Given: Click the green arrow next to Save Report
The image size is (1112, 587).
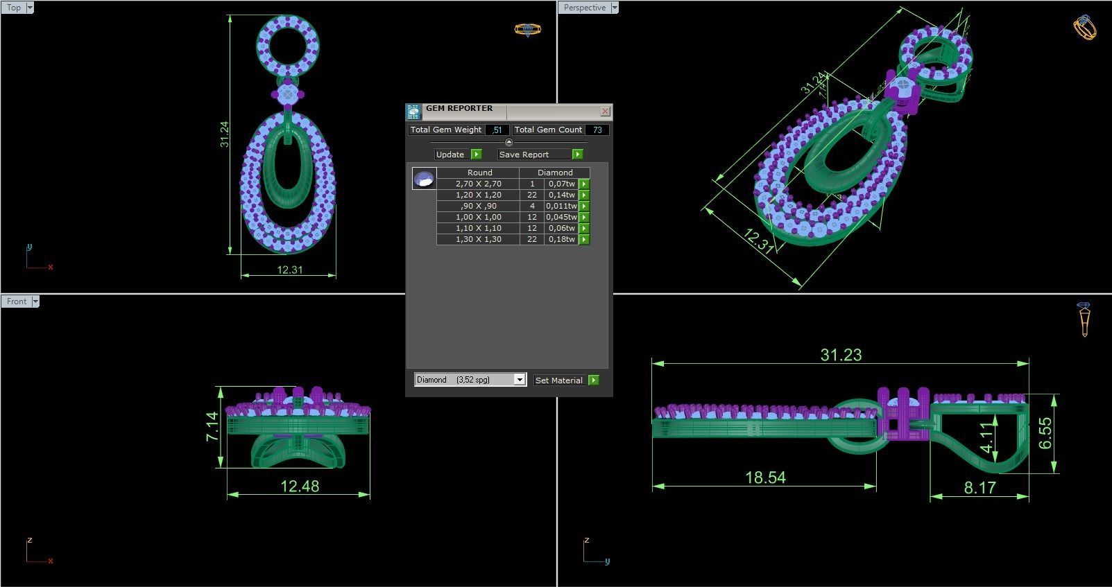Looking at the screenshot, I should 577,155.
